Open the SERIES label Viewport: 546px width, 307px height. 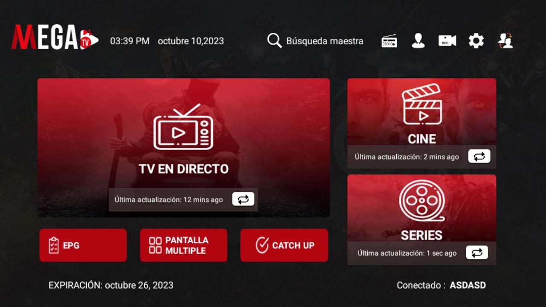coord(422,235)
